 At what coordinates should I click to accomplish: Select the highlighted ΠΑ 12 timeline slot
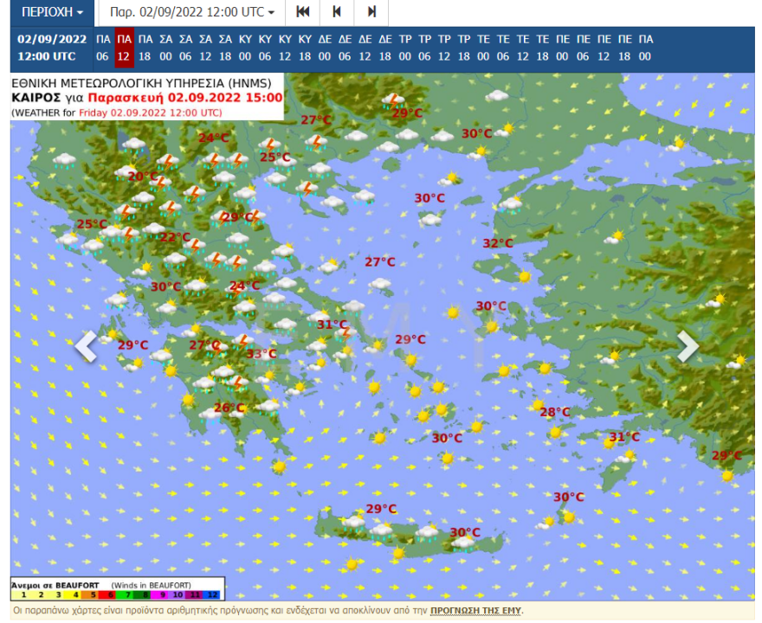point(125,48)
